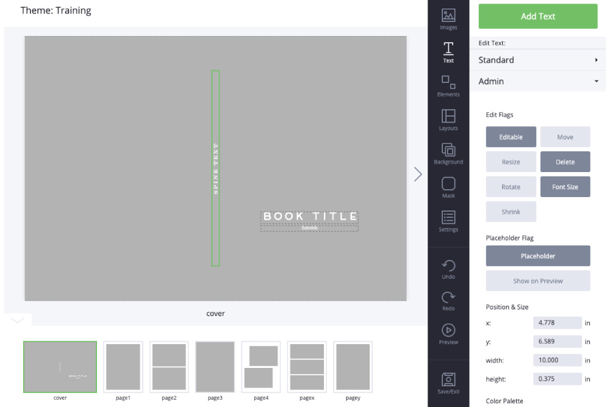Click the green Add Text button
Screen dimensions: 610x407
pyautogui.click(x=537, y=16)
